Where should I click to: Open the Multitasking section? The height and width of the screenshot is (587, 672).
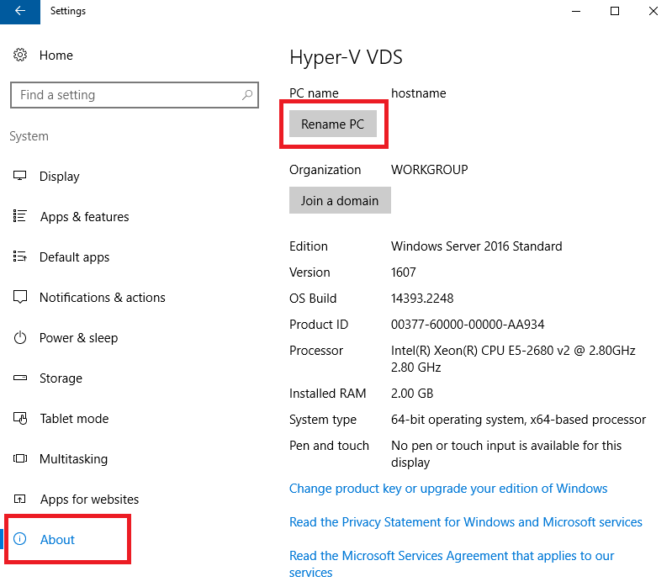pyautogui.click(x=74, y=459)
